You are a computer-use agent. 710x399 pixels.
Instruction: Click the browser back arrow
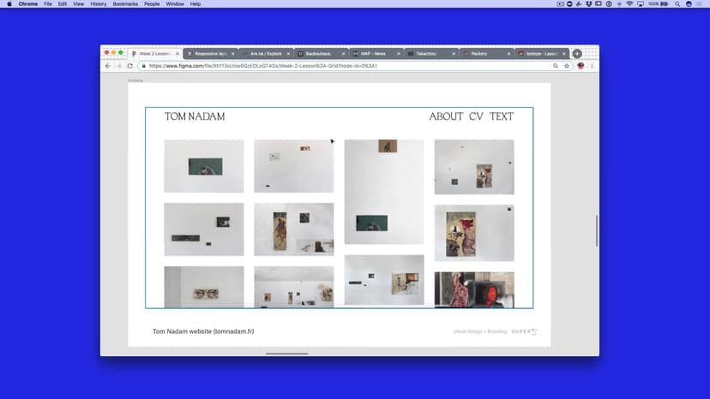[108, 66]
